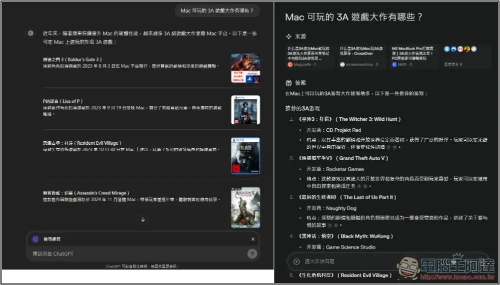Click citation 2 after Grand Theft Auto V description
This screenshot has height=285, width=500.
(365, 186)
